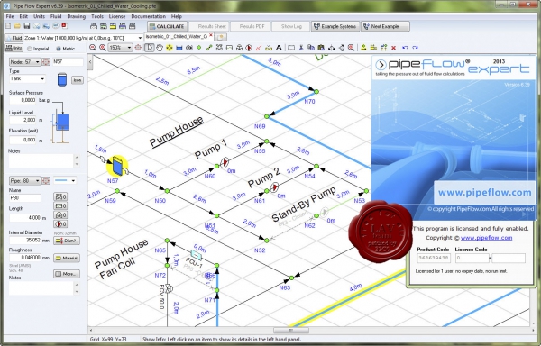The height and width of the screenshot is (346, 541).
Task: Collapse the left panel with the arrow handle
Action: (x=90, y=62)
